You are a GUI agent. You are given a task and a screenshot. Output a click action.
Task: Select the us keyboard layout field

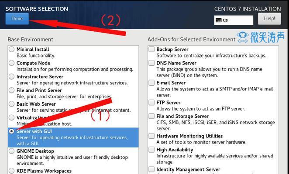234,20
